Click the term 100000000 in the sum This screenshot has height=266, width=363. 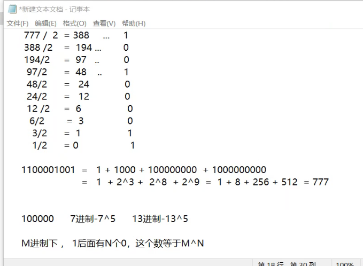[172, 170]
